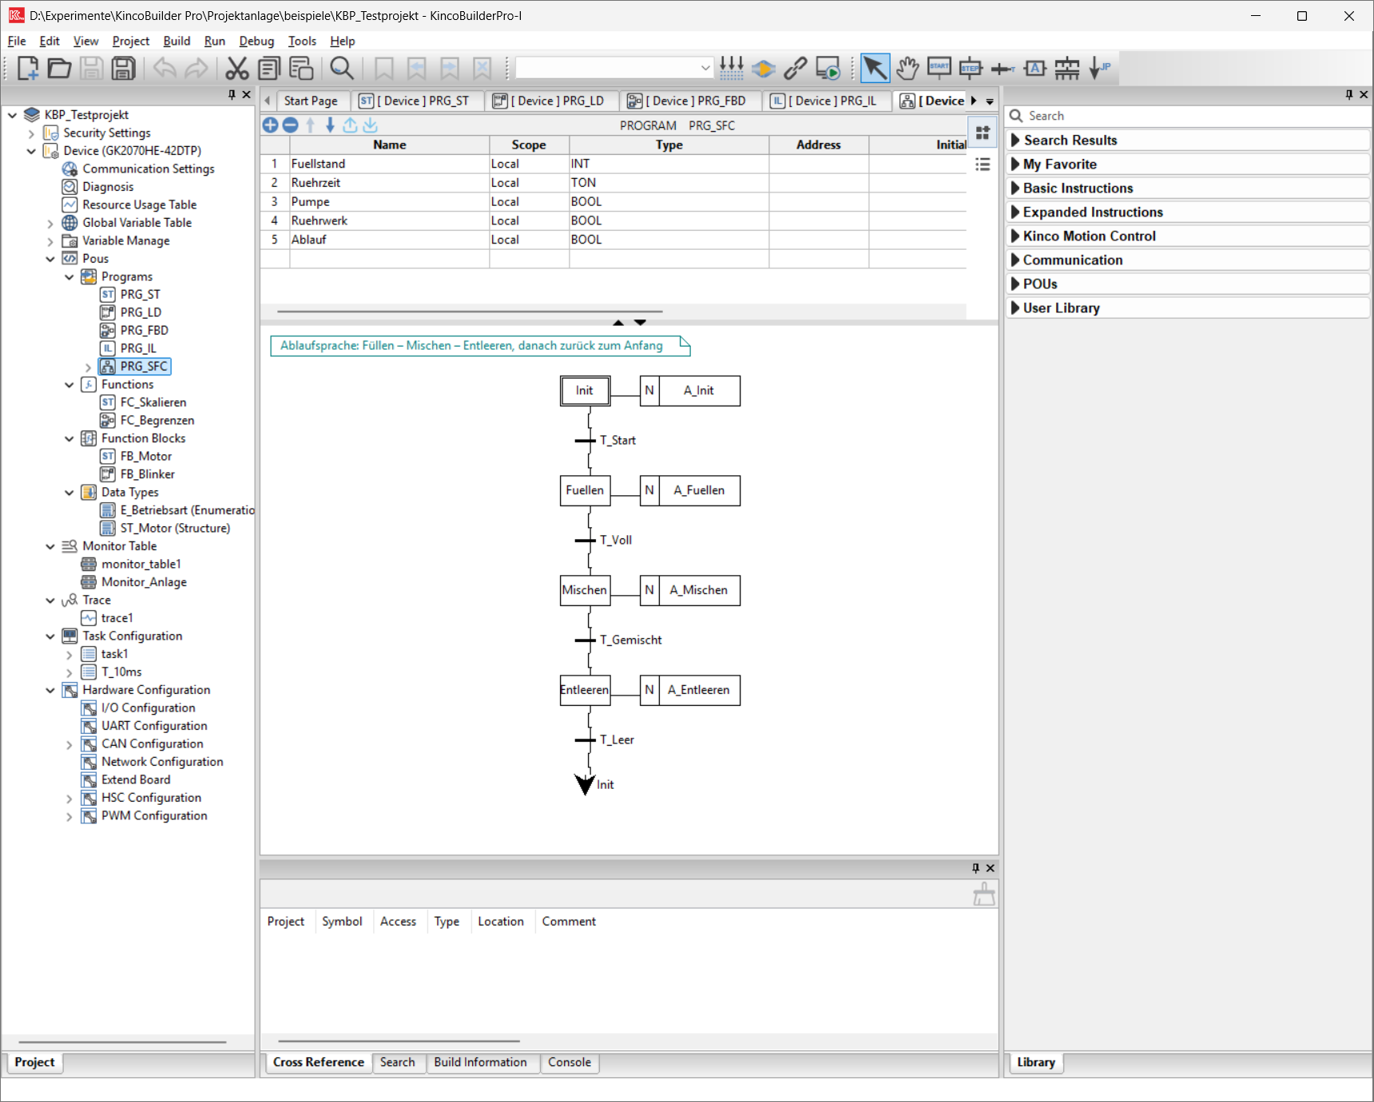Pin the Library panel
Image resolution: width=1374 pixels, height=1102 pixels.
tap(1349, 95)
